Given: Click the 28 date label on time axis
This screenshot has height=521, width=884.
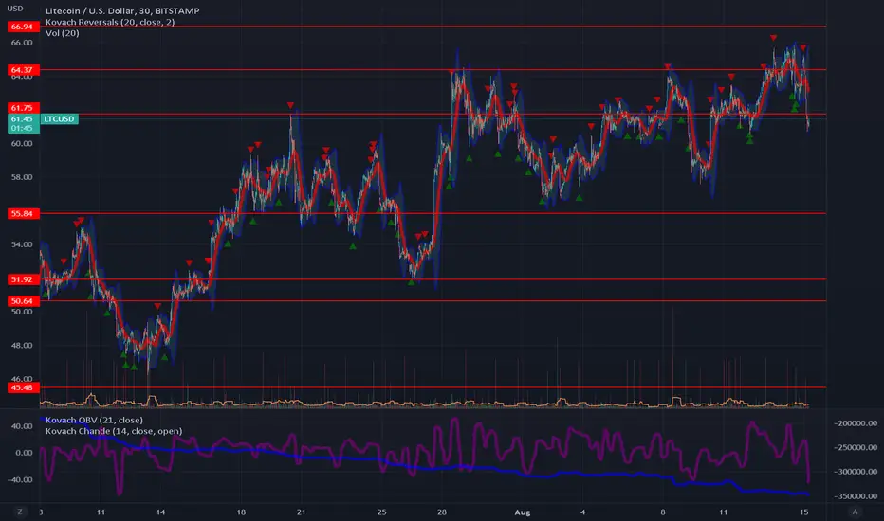Looking at the screenshot, I should 441,512.
